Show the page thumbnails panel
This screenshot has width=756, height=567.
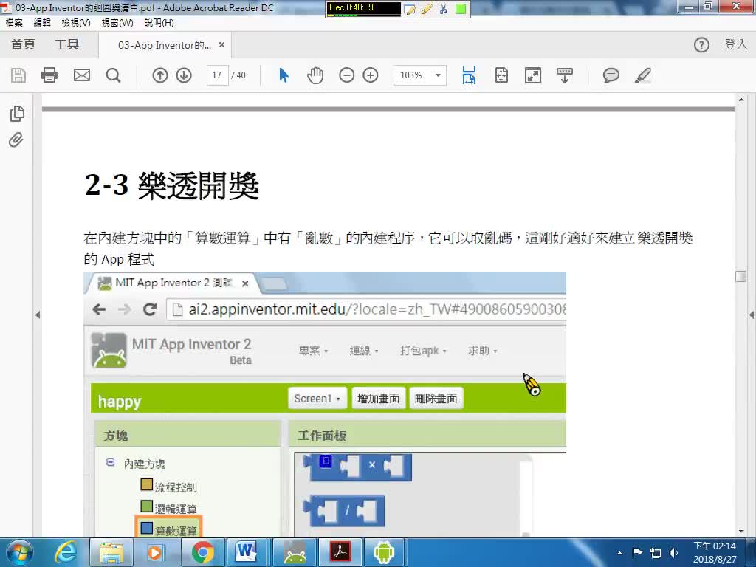pyautogui.click(x=16, y=113)
